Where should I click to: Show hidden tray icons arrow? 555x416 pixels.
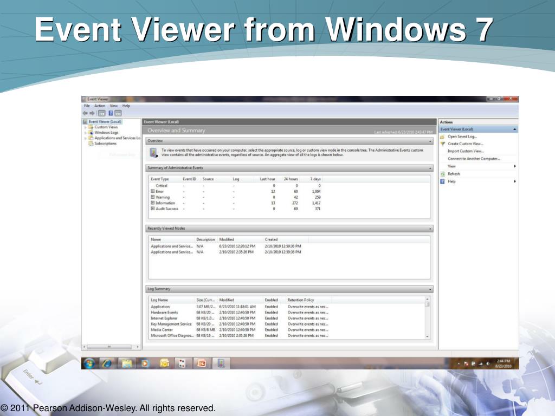tap(459, 363)
